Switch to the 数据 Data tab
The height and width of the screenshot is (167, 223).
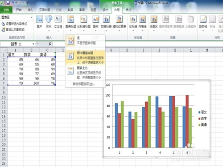tap(70, 10)
